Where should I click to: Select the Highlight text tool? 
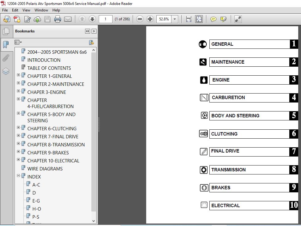(224, 19)
